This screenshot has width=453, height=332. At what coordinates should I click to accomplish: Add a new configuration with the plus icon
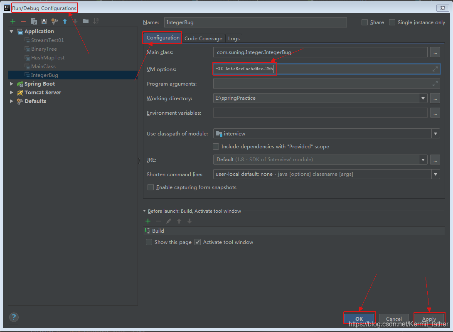coord(13,21)
